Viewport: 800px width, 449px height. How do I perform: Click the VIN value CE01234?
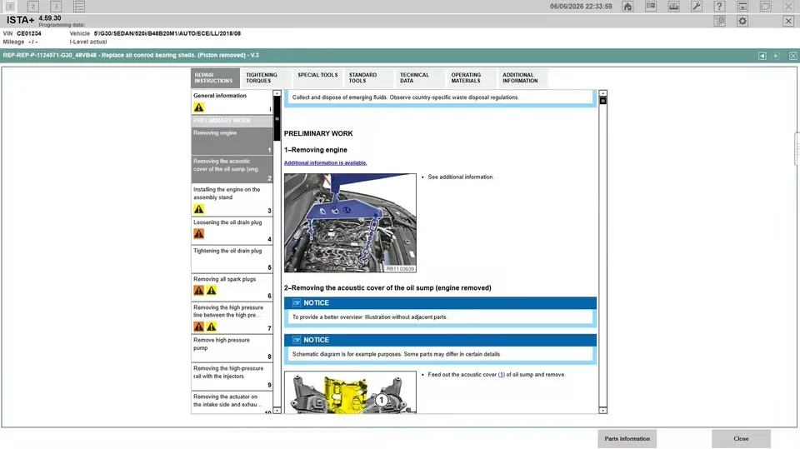[29, 33]
